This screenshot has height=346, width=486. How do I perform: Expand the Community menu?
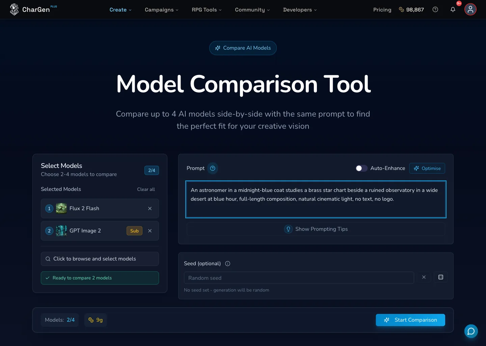point(252,10)
